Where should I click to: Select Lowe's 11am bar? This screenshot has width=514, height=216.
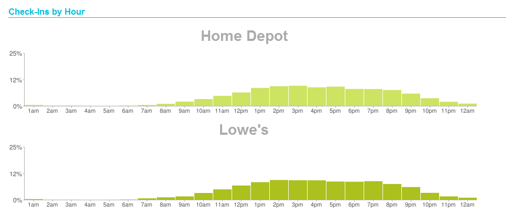[x=222, y=195]
